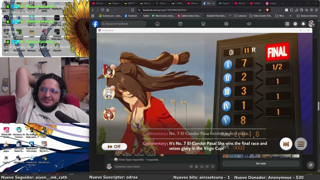The width and height of the screenshot is (320, 180).
Task: Expand the Wow bookmarks folder
Action: pos(279,16)
